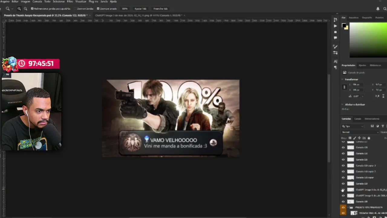Toggle the Zoom por arrasto checkbox
This screenshot has height=218, width=387.
pos(98,9)
